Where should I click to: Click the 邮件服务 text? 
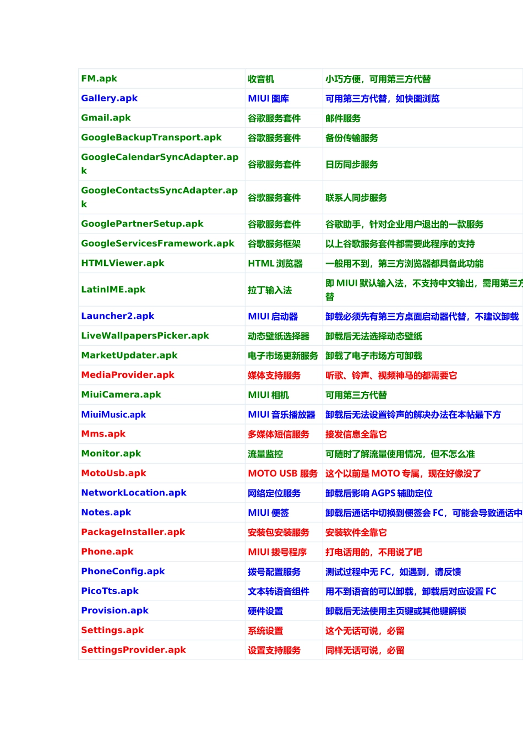click(x=343, y=118)
